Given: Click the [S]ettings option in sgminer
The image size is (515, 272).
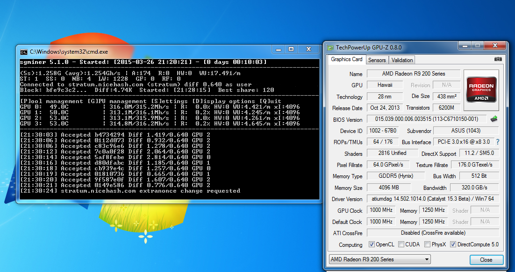Looking at the screenshot, I should tap(170, 101).
